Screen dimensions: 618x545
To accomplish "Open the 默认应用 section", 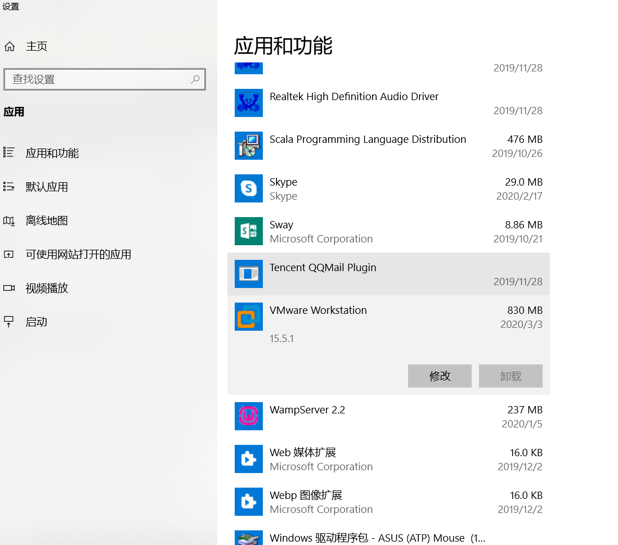I will pos(47,187).
